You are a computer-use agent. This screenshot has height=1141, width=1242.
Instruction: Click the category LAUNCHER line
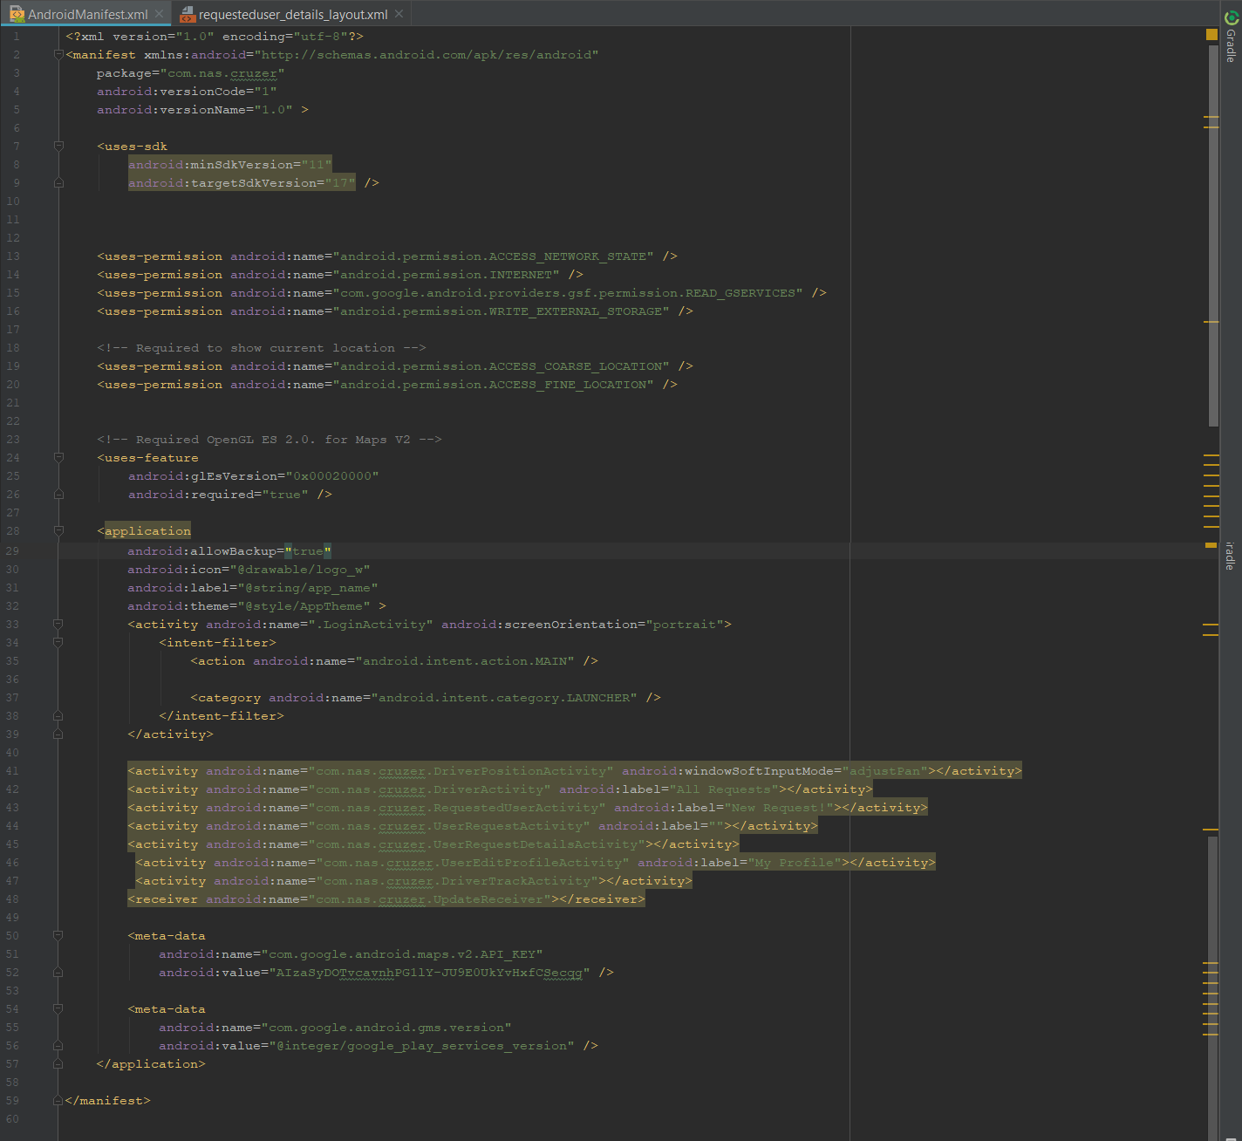click(426, 697)
